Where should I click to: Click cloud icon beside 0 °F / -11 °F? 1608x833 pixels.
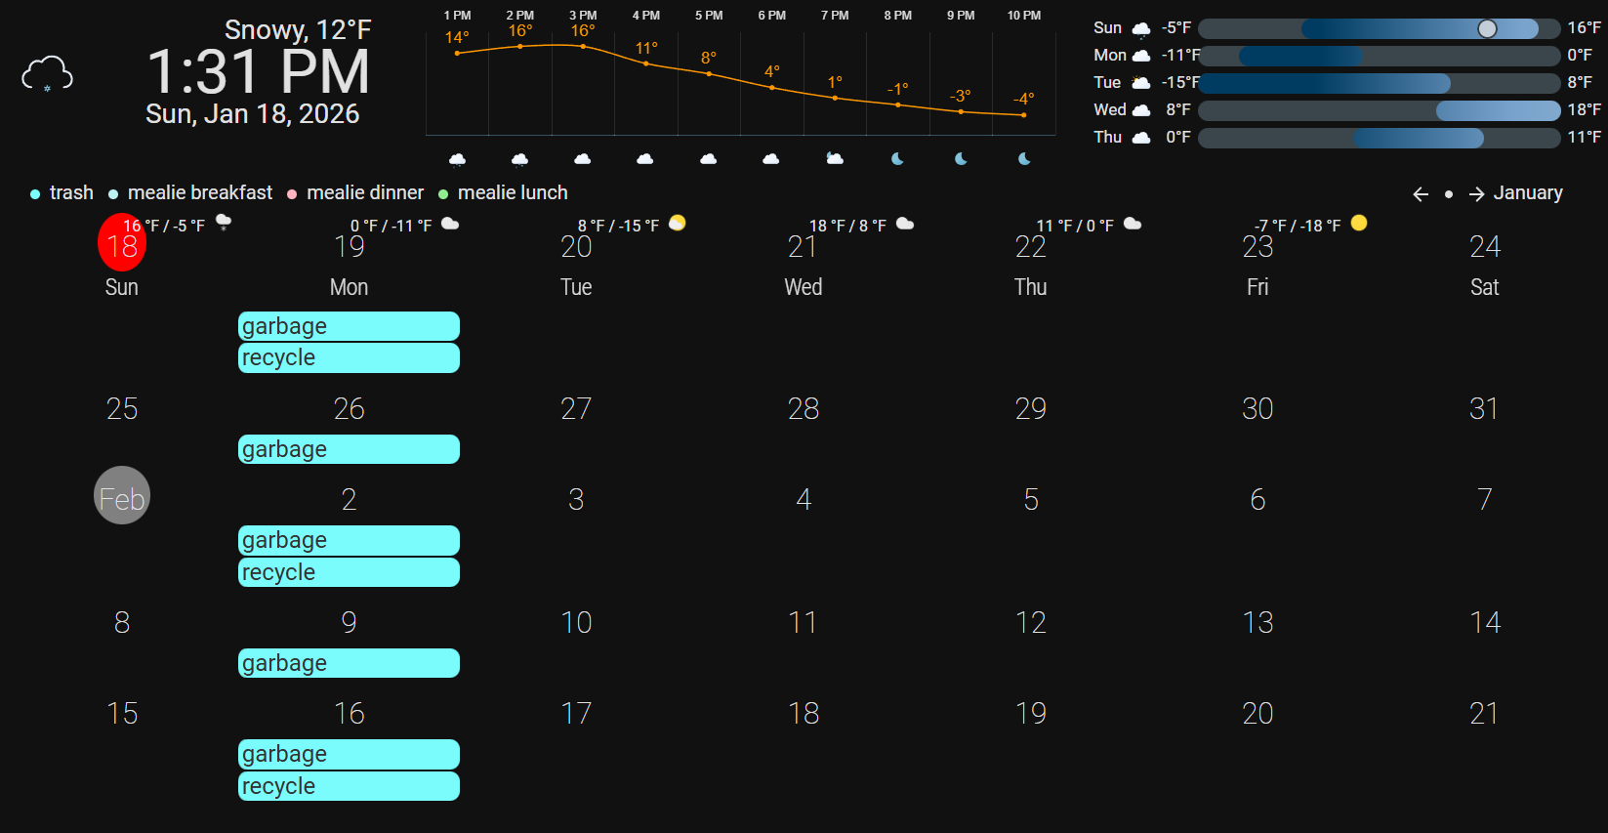450,224
